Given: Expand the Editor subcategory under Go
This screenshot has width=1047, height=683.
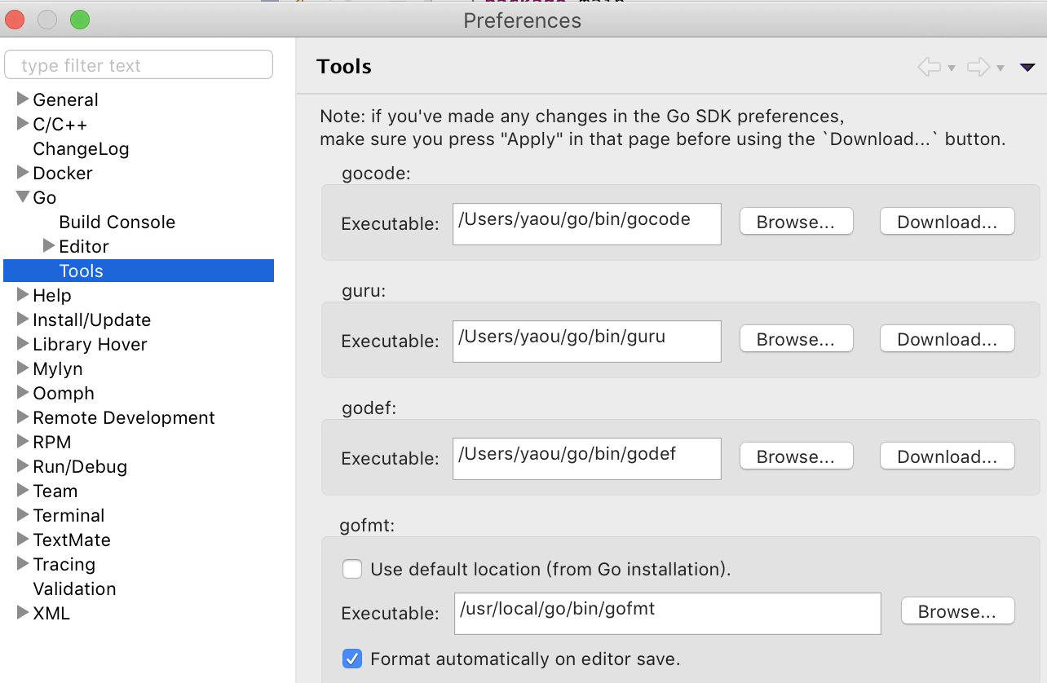Looking at the screenshot, I should [49, 246].
